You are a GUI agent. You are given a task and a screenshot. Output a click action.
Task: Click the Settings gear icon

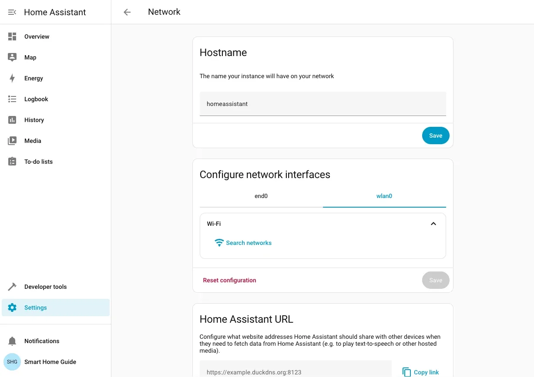12,308
